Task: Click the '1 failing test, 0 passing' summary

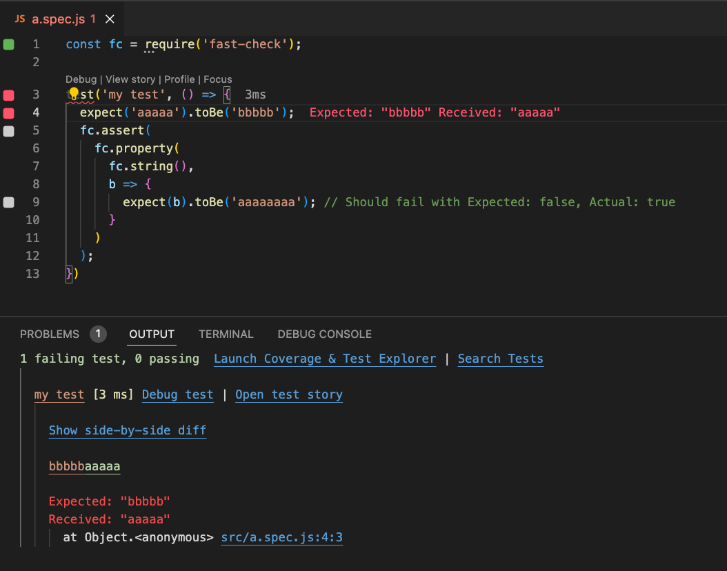Action: pos(110,359)
